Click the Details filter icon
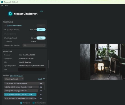The image size is (125, 105). 44,79
